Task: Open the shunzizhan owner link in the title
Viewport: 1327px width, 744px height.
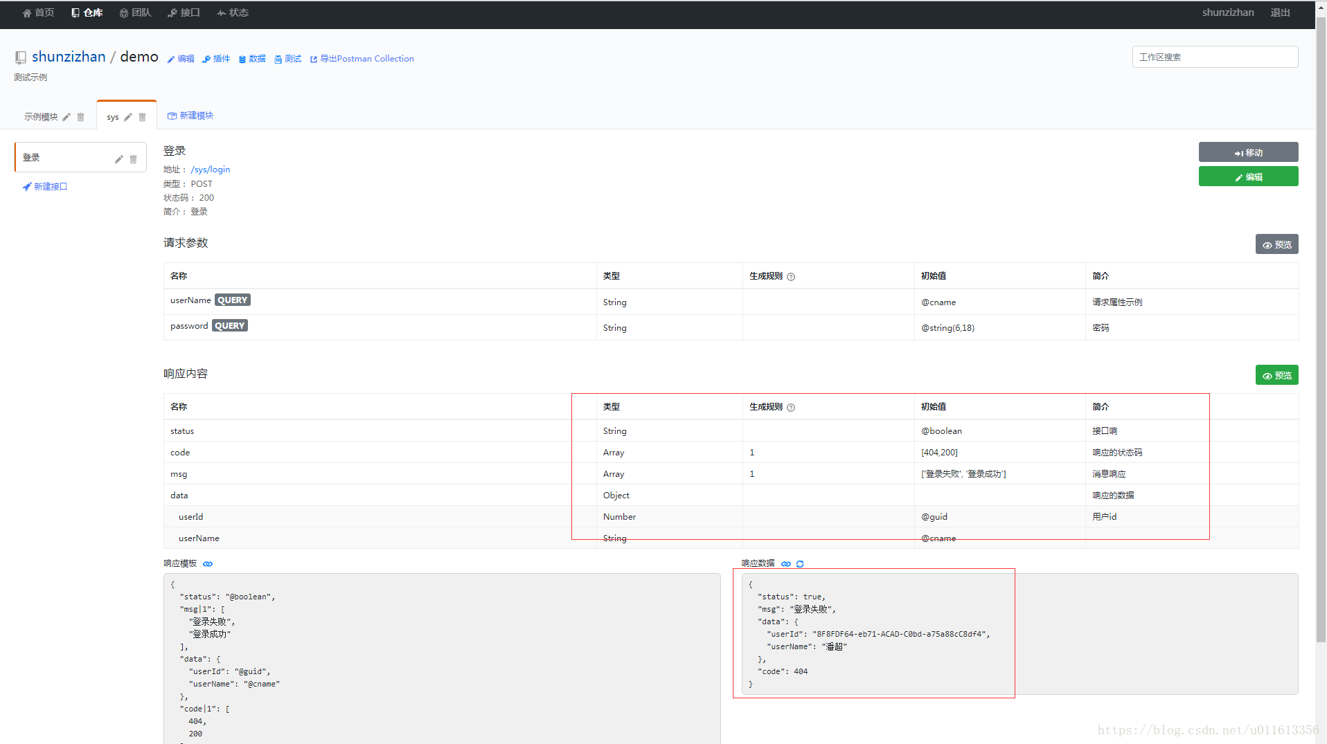Action: (x=69, y=57)
